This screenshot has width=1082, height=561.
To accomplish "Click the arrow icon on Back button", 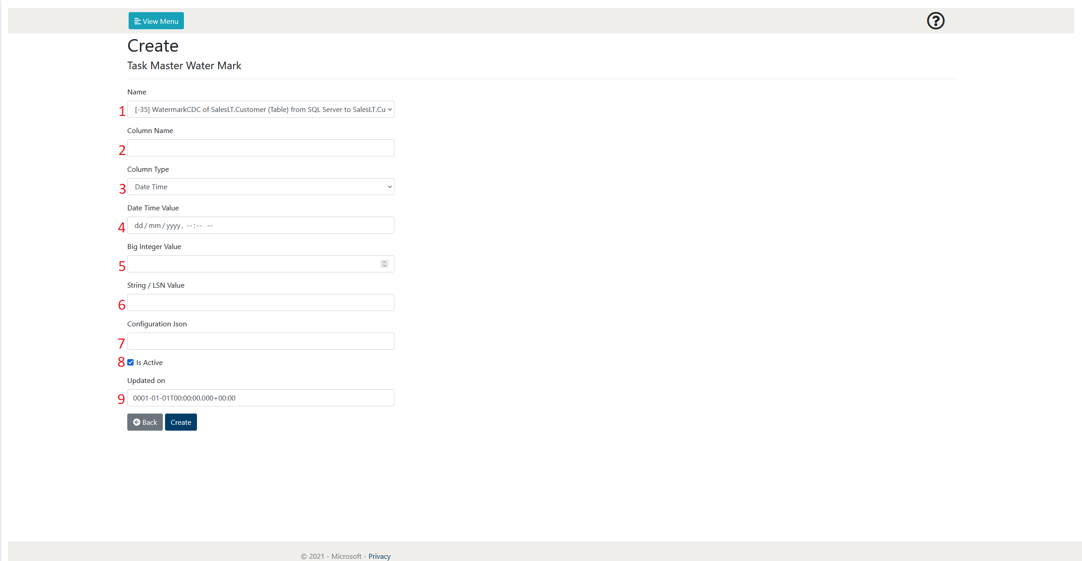I will [137, 422].
